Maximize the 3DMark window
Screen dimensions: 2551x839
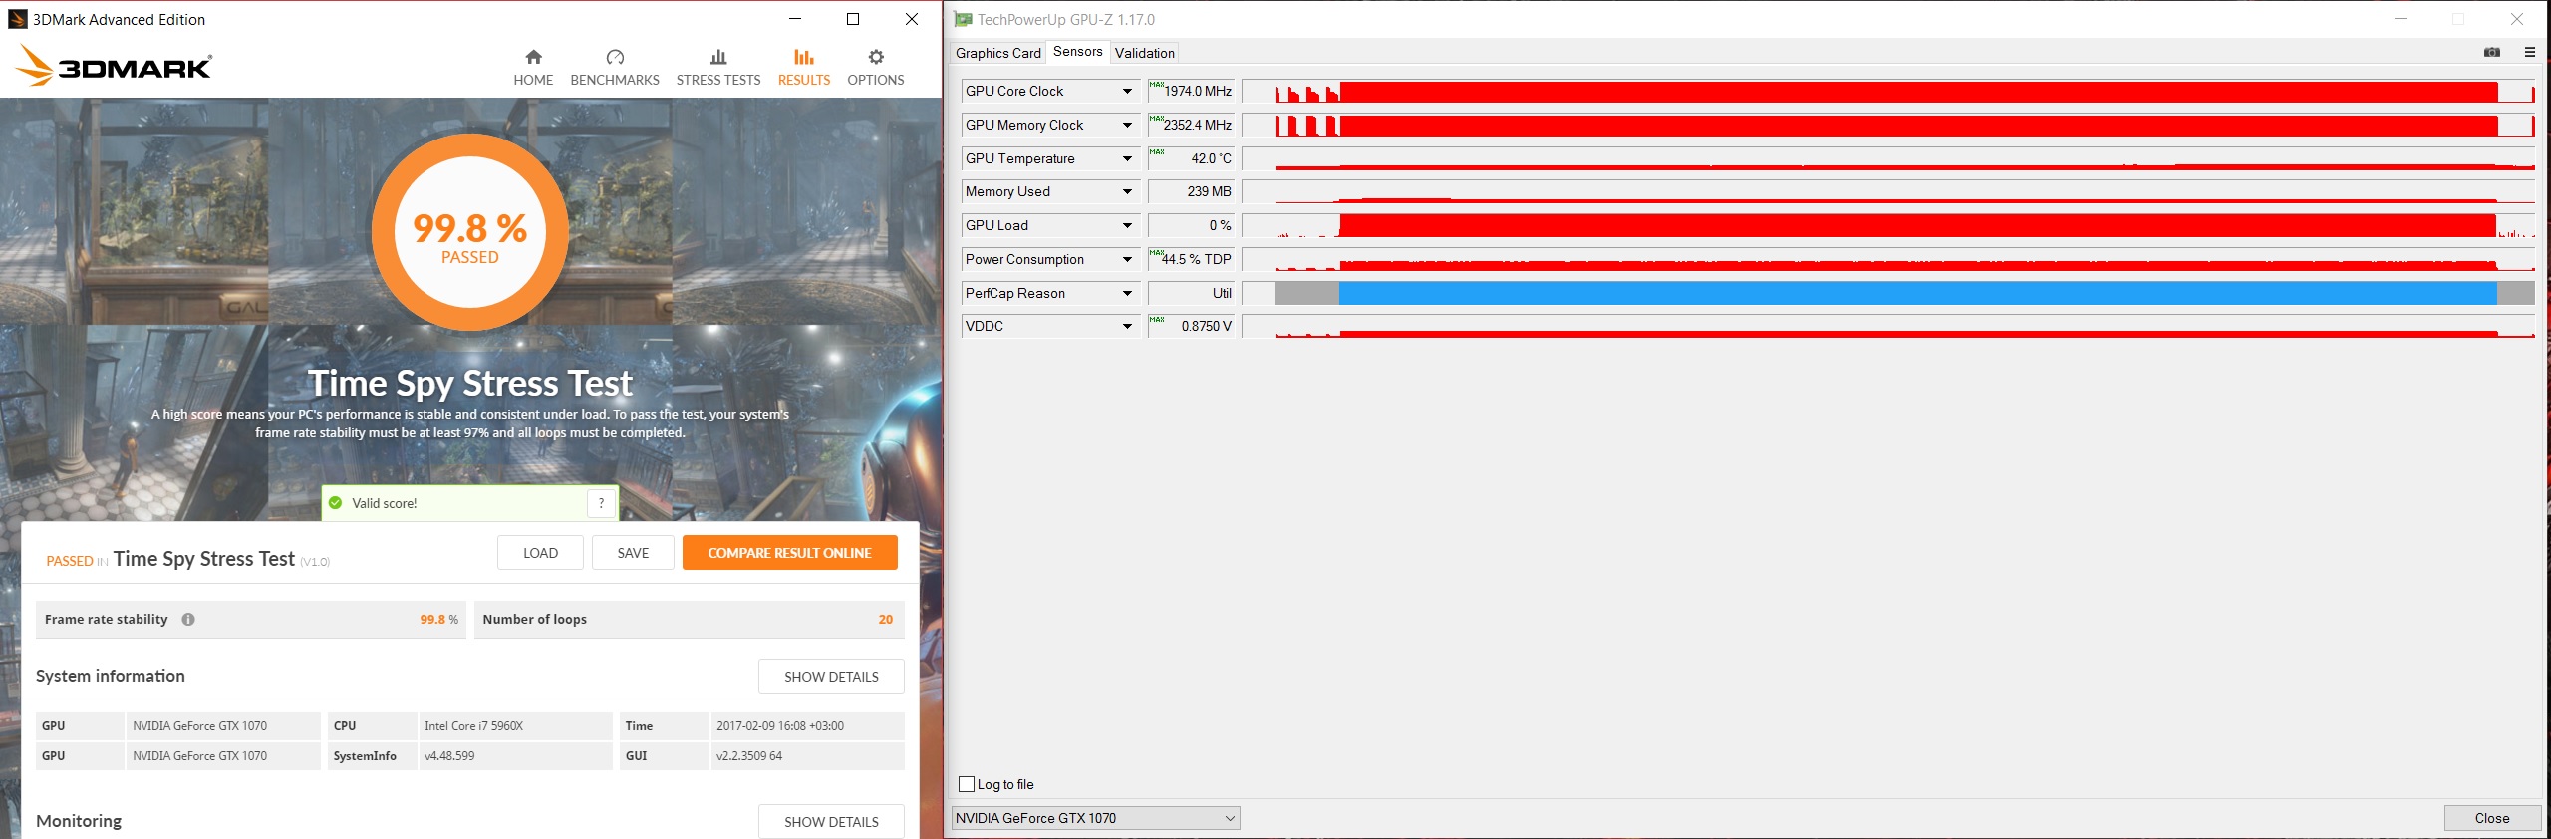pos(853,19)
